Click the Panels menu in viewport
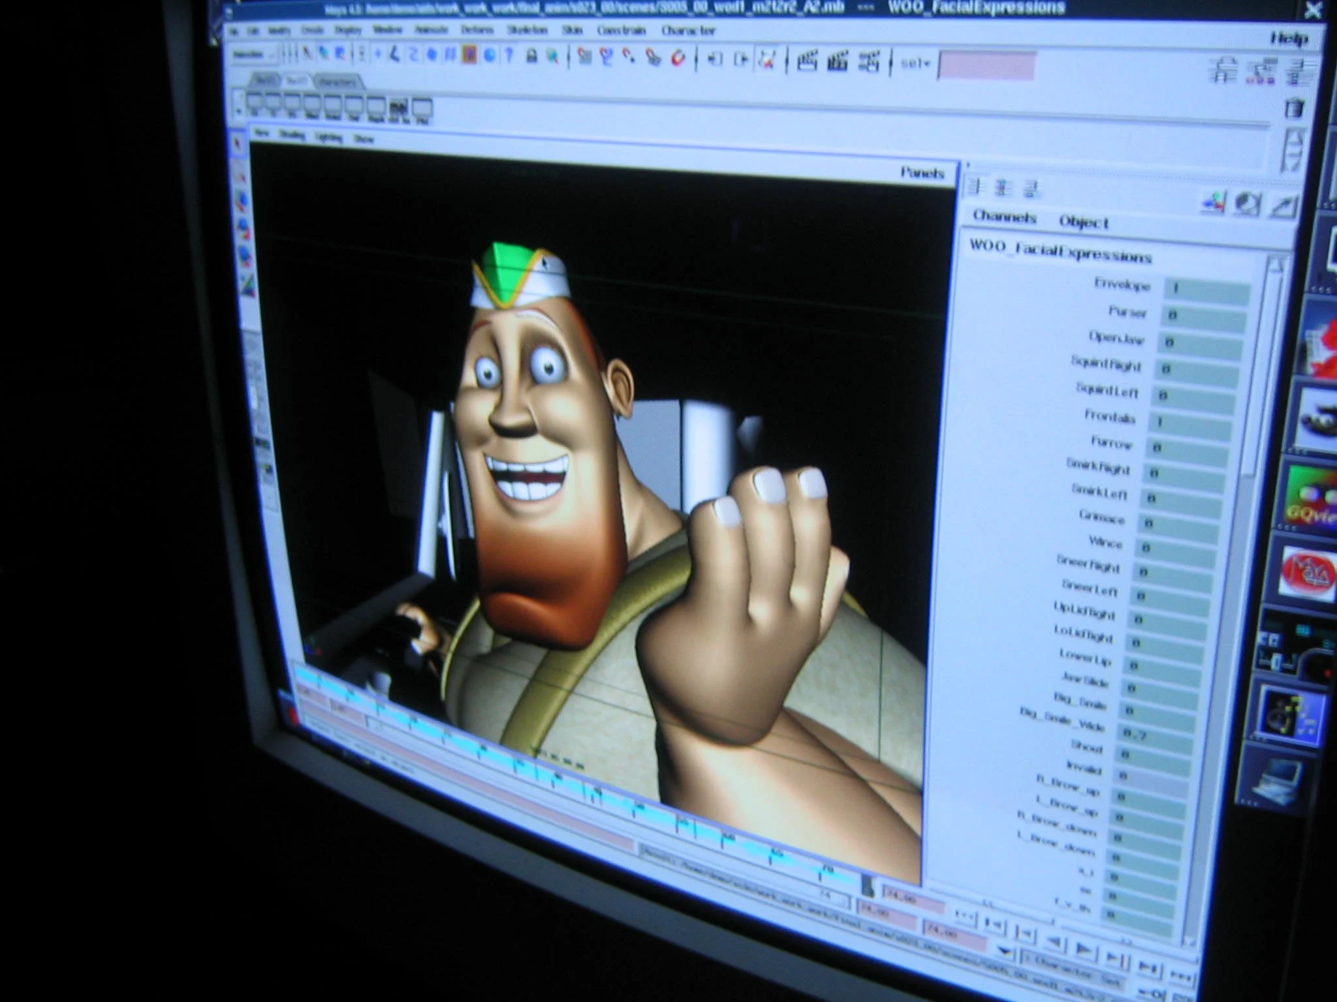 tap(922, 173)
